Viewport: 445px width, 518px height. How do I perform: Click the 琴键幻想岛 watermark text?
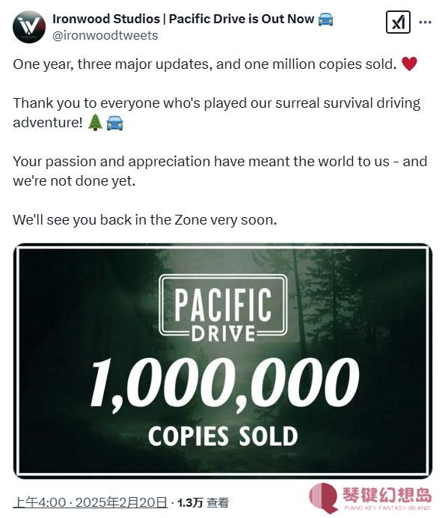[387, 495]
